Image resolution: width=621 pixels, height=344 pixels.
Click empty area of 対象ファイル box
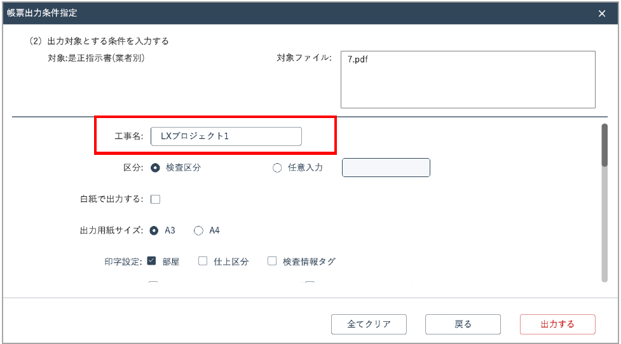coord(468,89)
